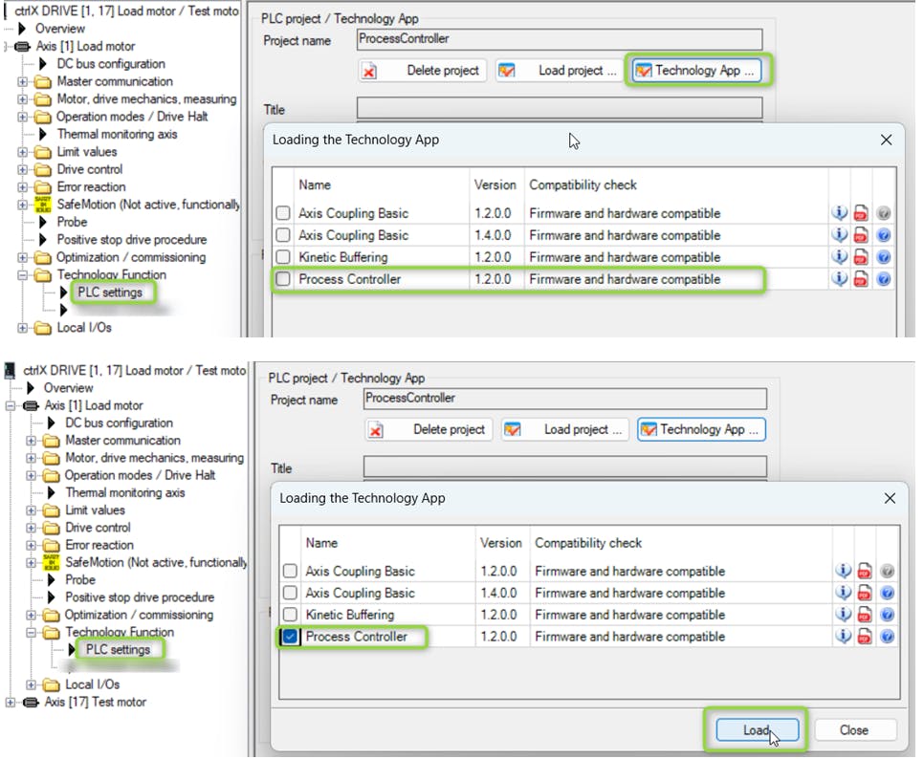
Task: Expand the Axis [17] Test motor node
Action: (x=11, y=703)
